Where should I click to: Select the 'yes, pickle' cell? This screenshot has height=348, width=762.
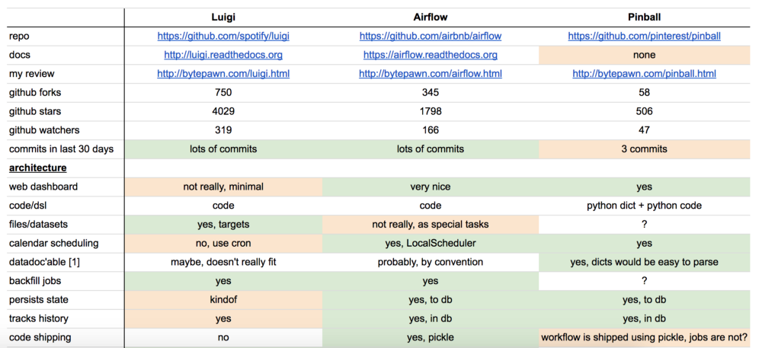(430, 337)
